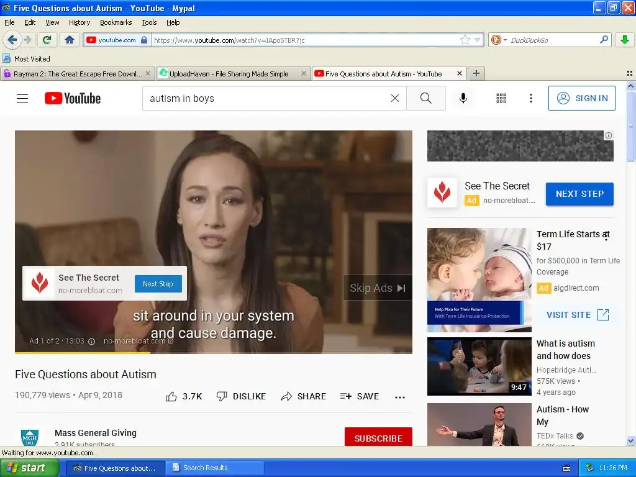636x477 pixels.
Task: Open the Edit menu
Action: click(x=30, y=22)
